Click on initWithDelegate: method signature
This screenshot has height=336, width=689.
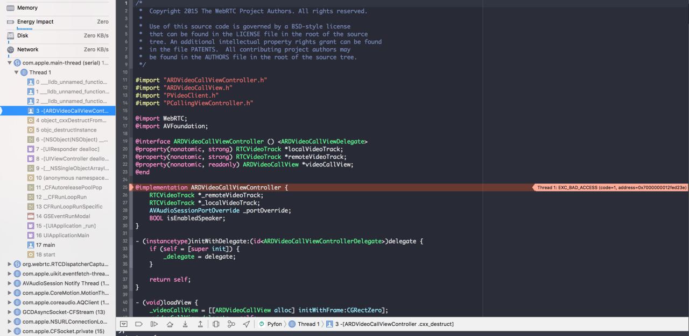point(279,242)
